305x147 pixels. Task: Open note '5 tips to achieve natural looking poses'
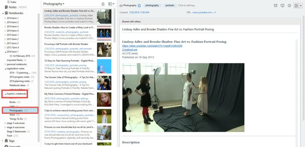tap(77, 116)
